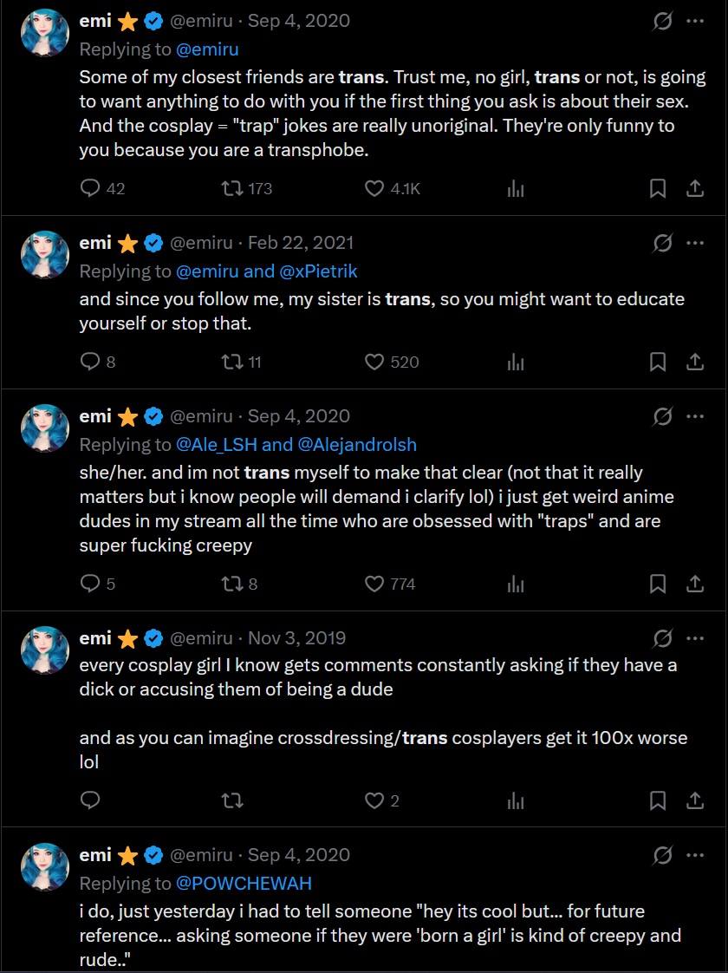Open Grok icon on the Nov 3, 2019 tweet
The height and width of the screenshot is (973, 728).
point(662,638)
